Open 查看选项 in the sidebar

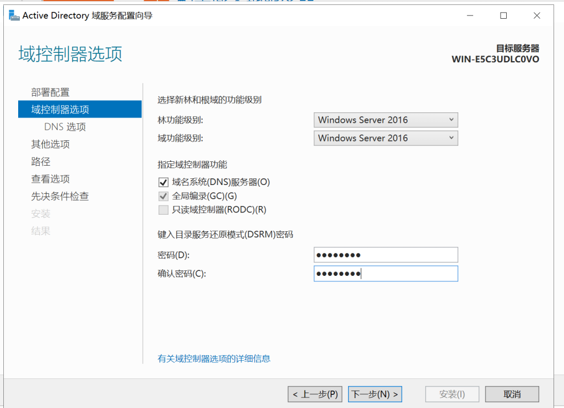point(51,179)
